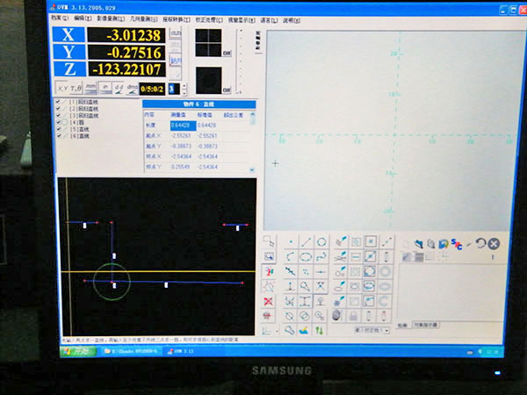Click the XY coordinate mode button
The image size is (527, 395).
[62, 88]
